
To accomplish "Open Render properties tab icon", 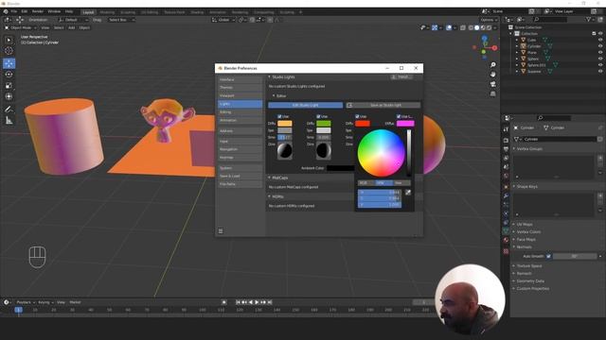I will pyautogui.click(x=506, y=140).
